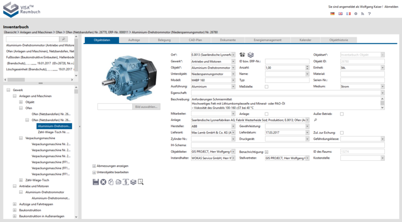Open the Objektdaten tab

click(x=102, y=40)
